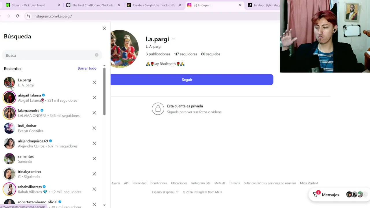Open site information icon in address bar

click(x=28, y=16)
